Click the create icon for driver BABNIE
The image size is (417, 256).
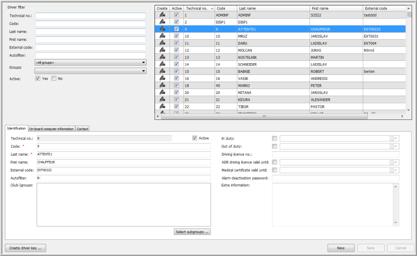point(162,71)
